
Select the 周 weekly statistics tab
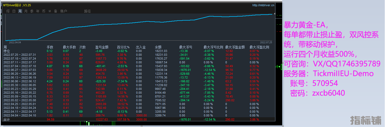pyautogui.click(x=20, y=11)
